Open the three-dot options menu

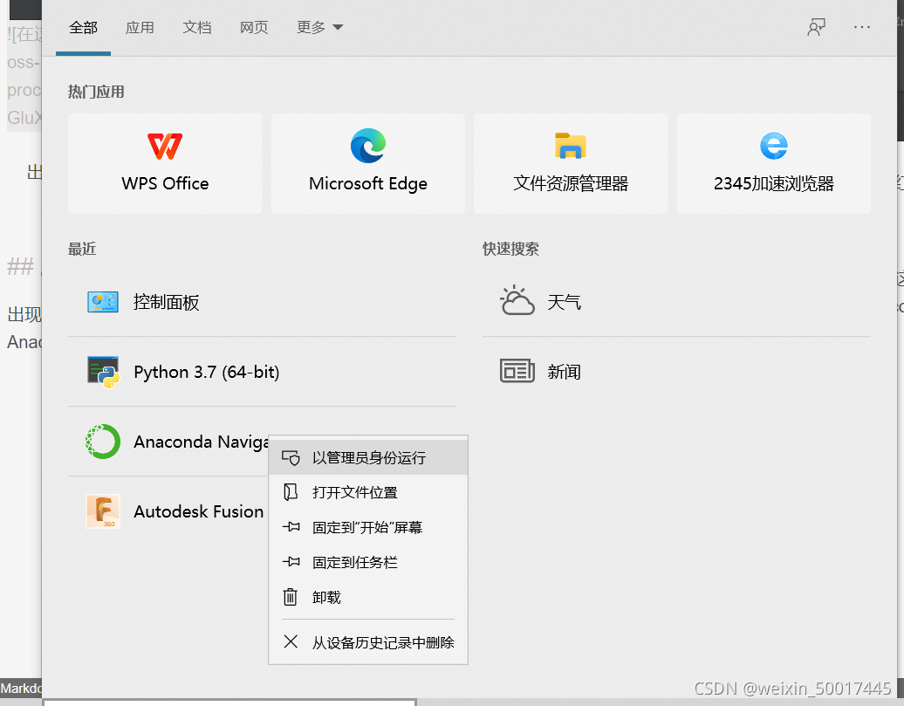click(x=862, y=27)
